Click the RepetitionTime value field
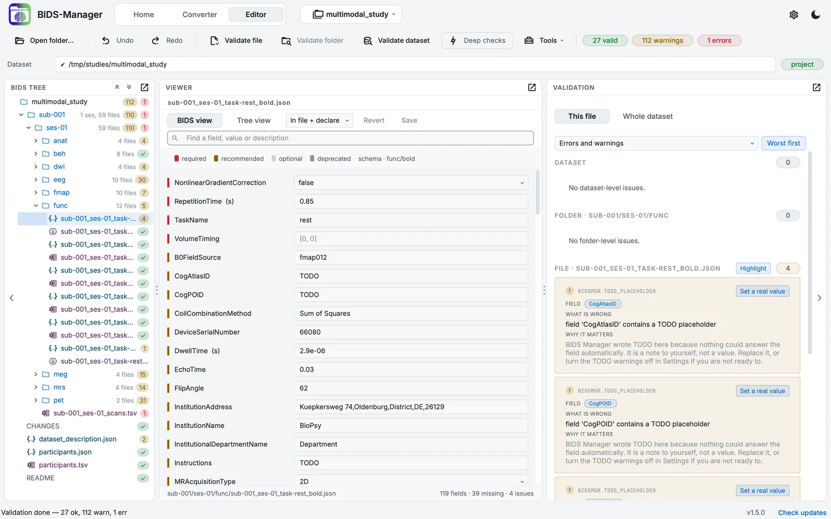 tap(411, 201)
